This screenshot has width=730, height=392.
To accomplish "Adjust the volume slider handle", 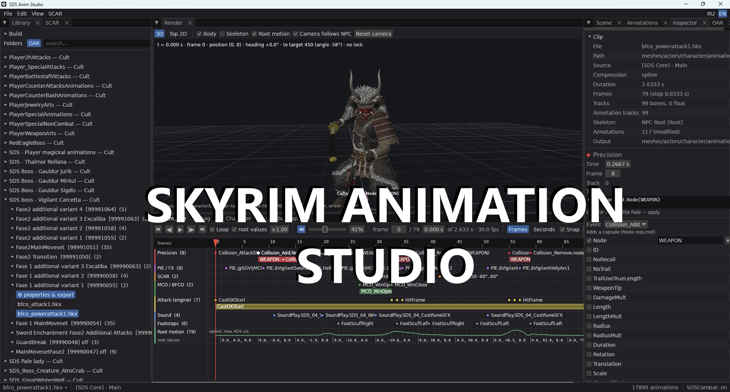I will [325, 229].
